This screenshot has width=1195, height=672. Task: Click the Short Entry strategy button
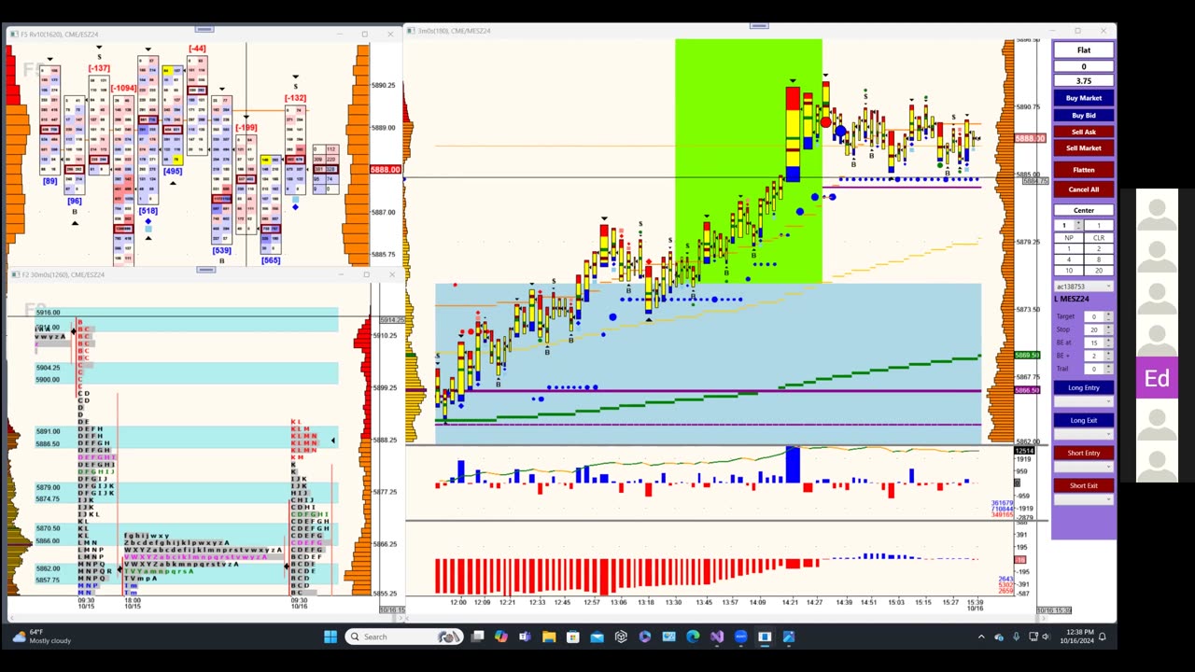pos(1083,453)
